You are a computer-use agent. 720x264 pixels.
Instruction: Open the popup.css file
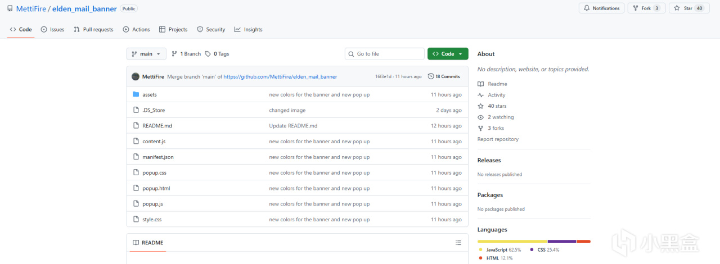(154, 173)
